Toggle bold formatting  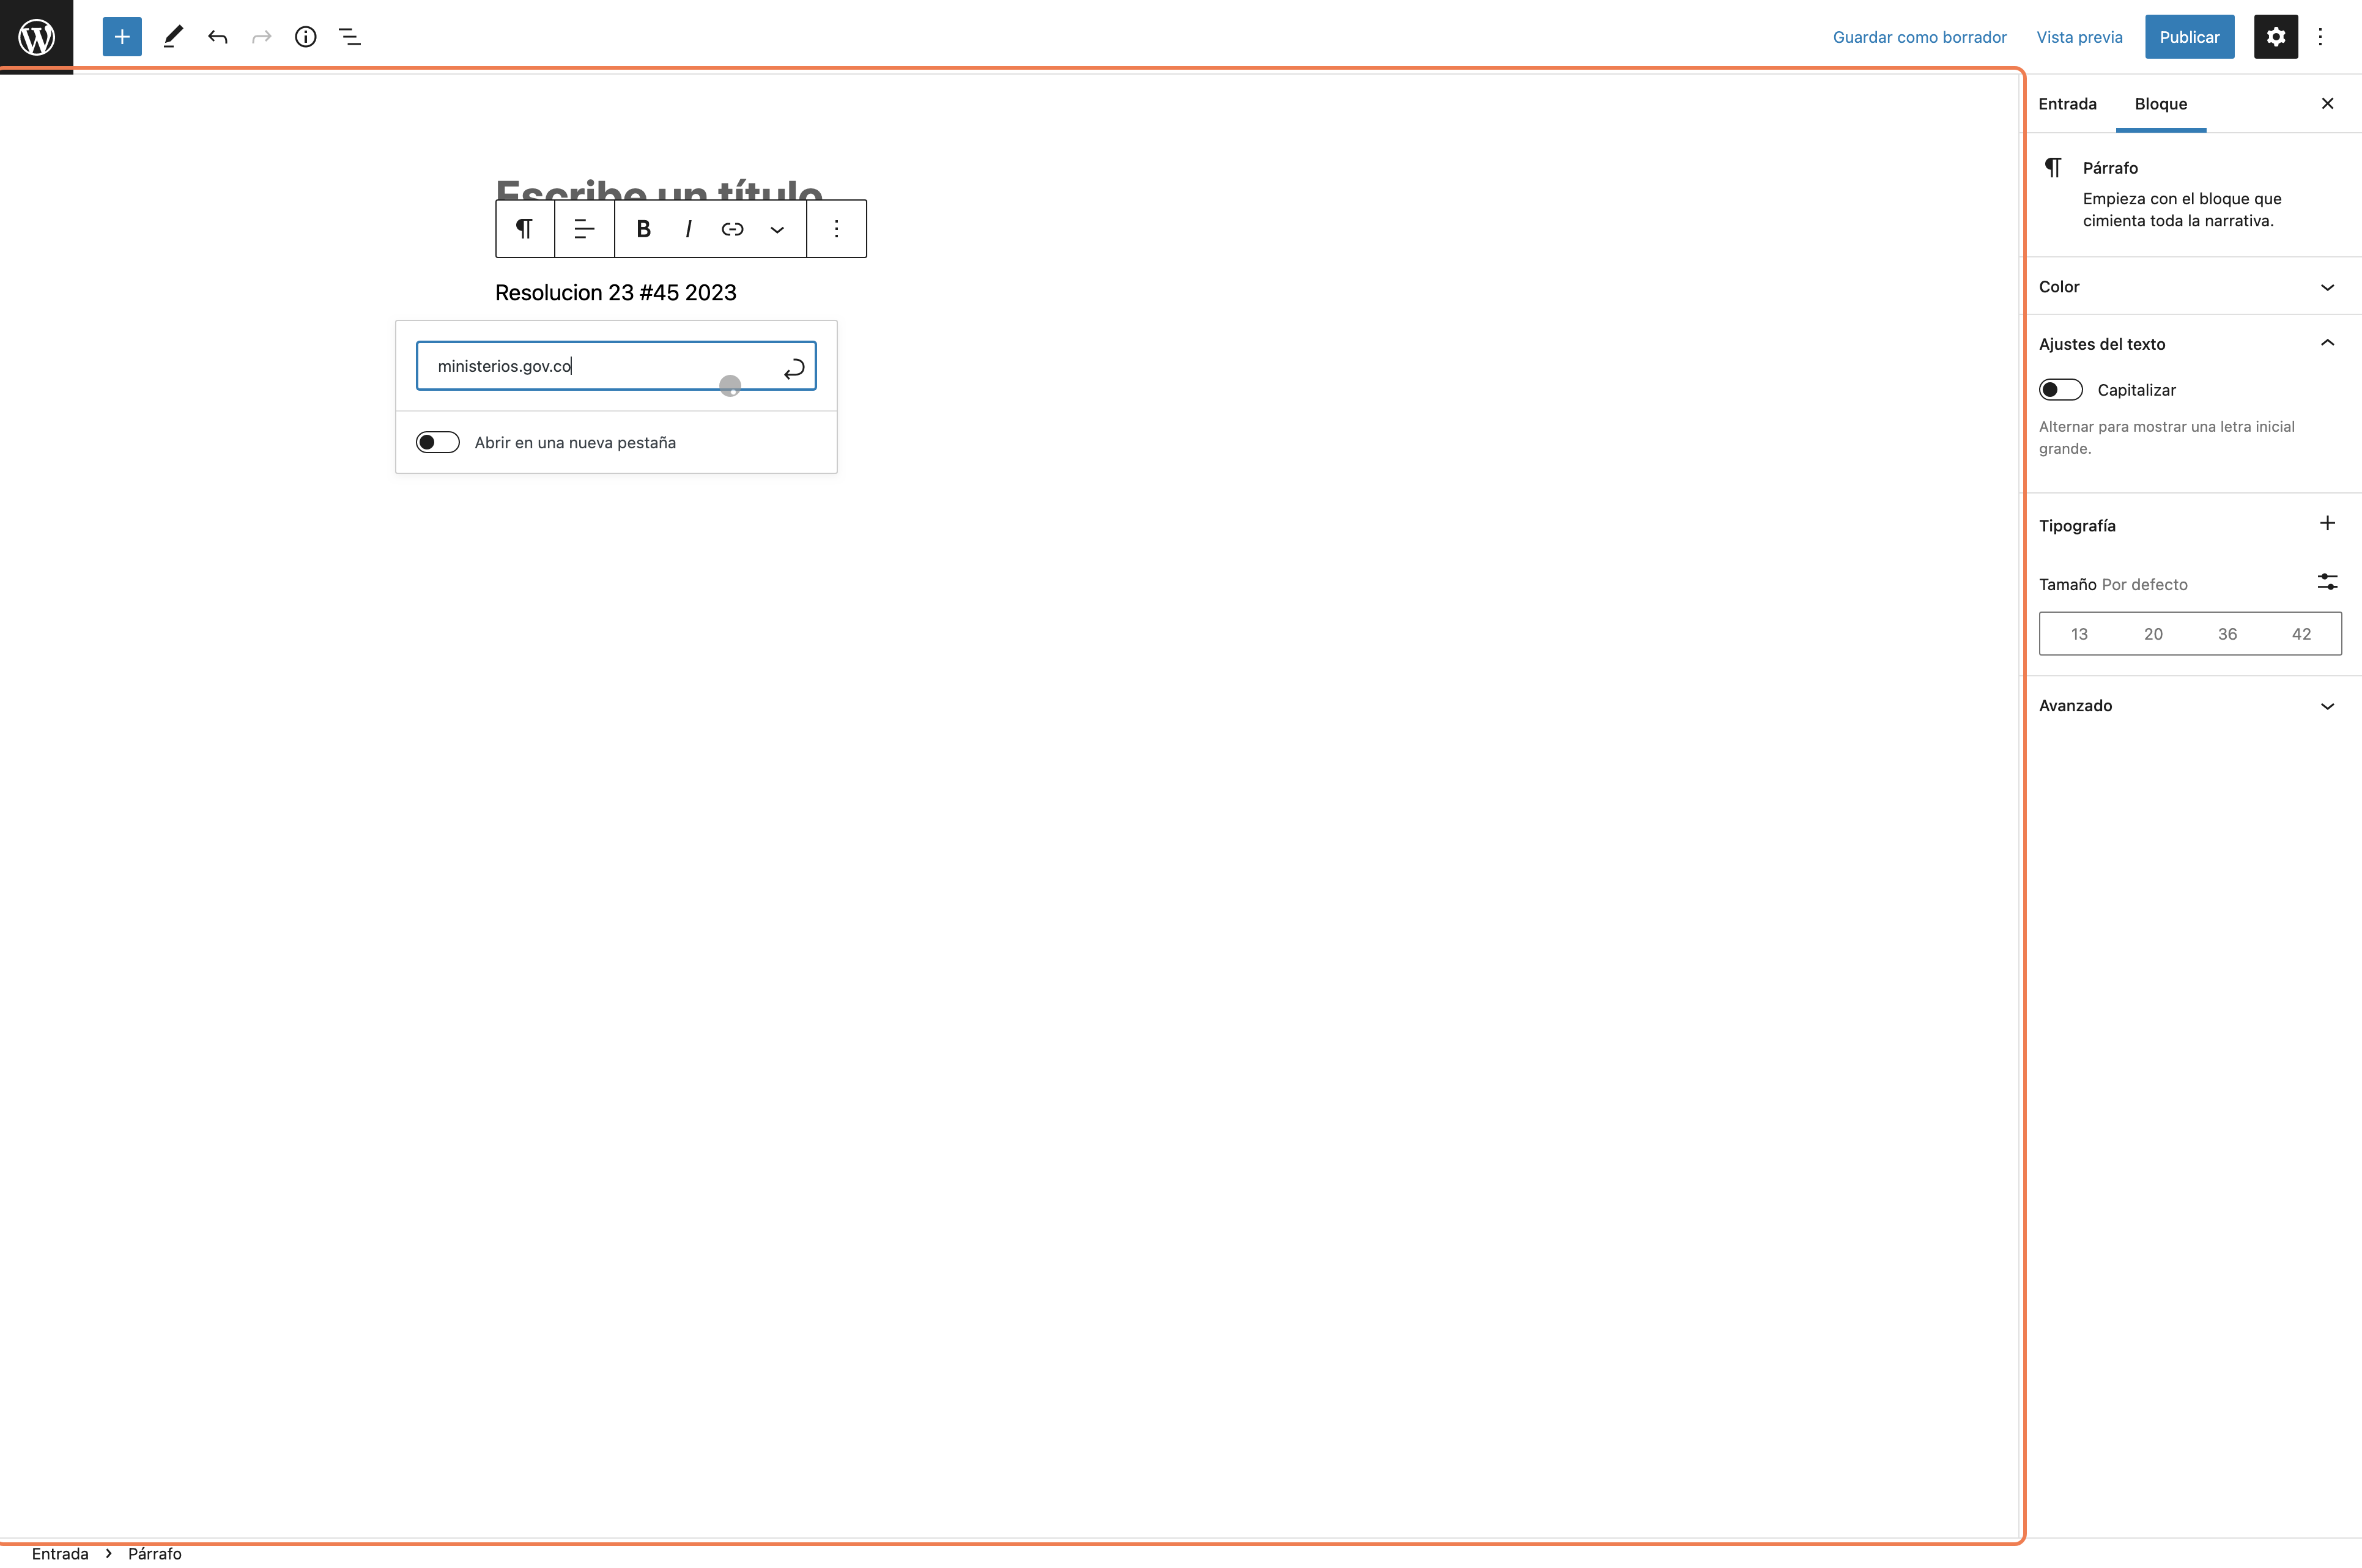point(643,229)
